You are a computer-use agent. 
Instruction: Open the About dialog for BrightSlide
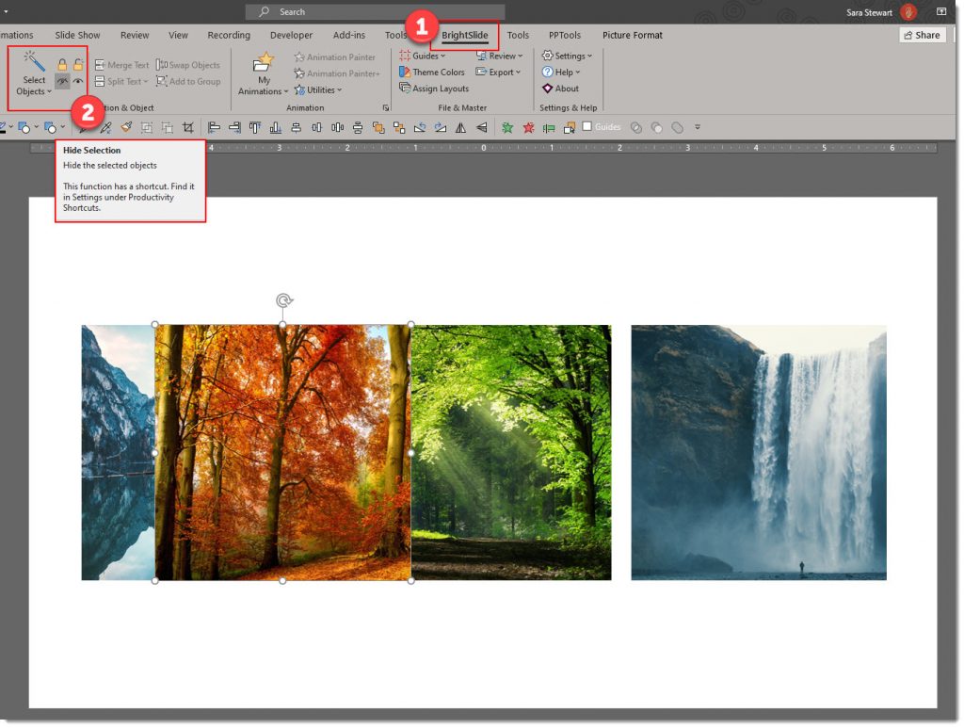click(x=566, y=89)
